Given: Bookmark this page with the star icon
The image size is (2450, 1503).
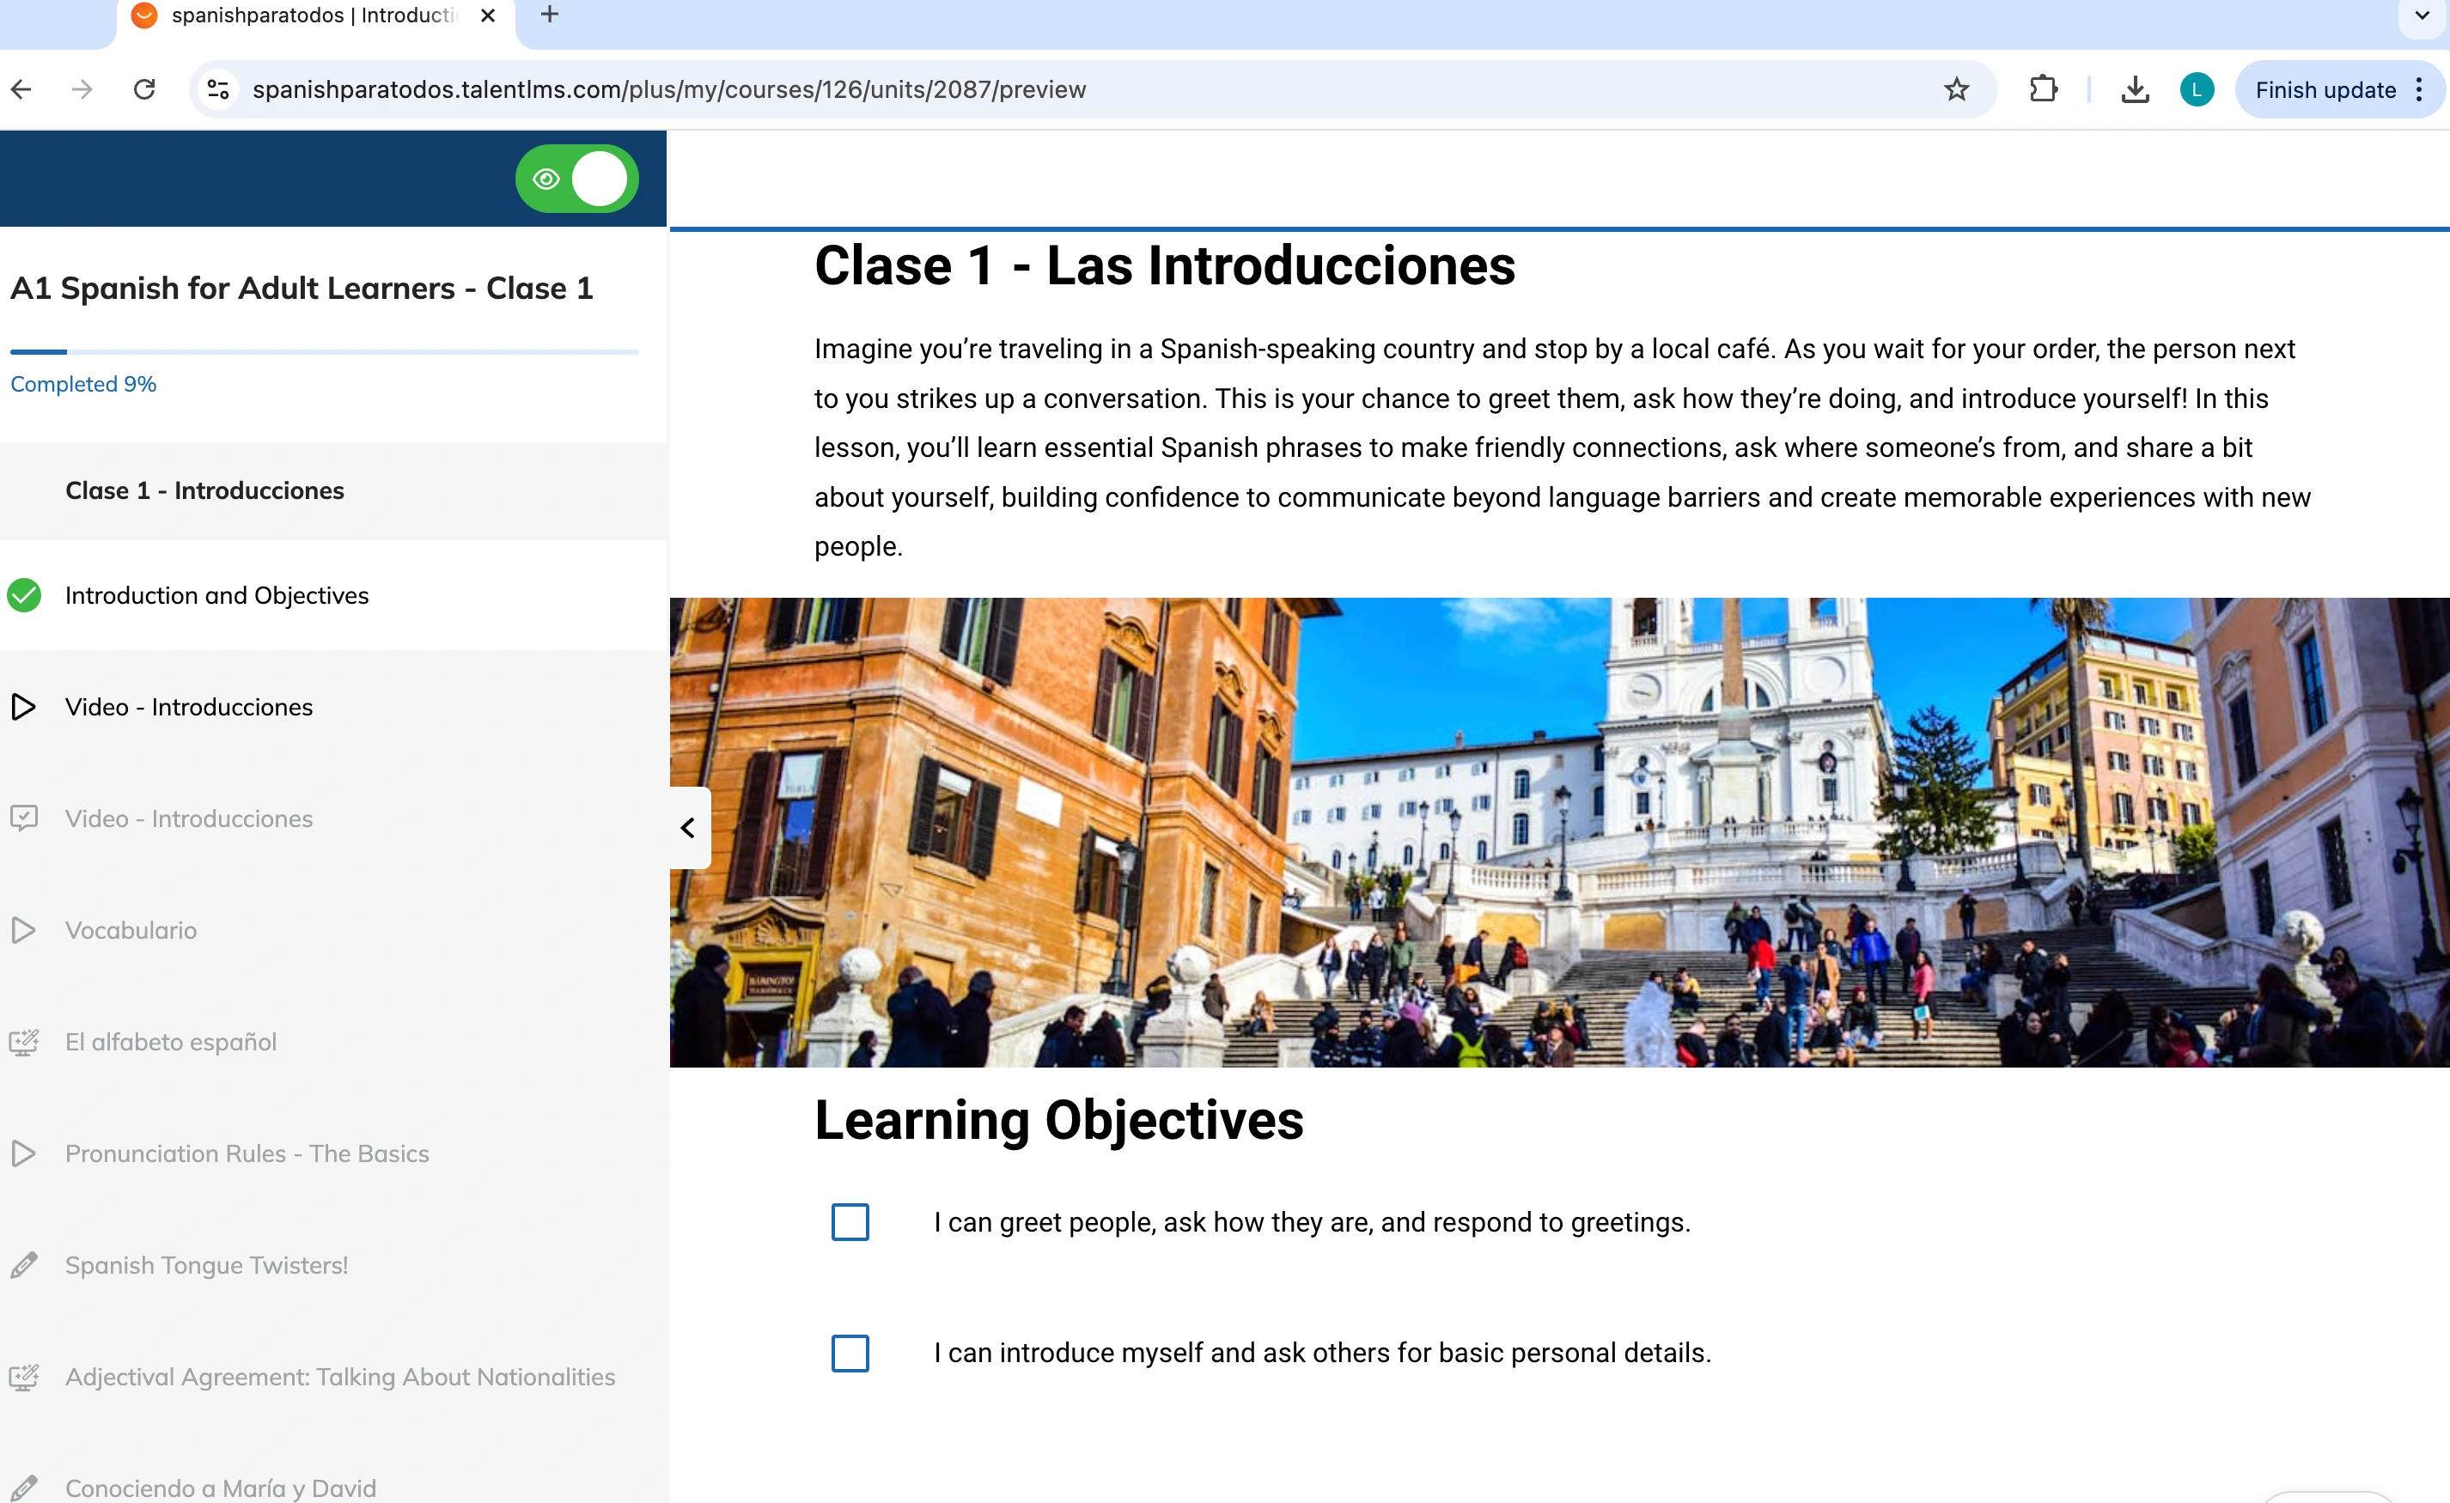Looking at the screenshot, I should tap(1956, 89).
